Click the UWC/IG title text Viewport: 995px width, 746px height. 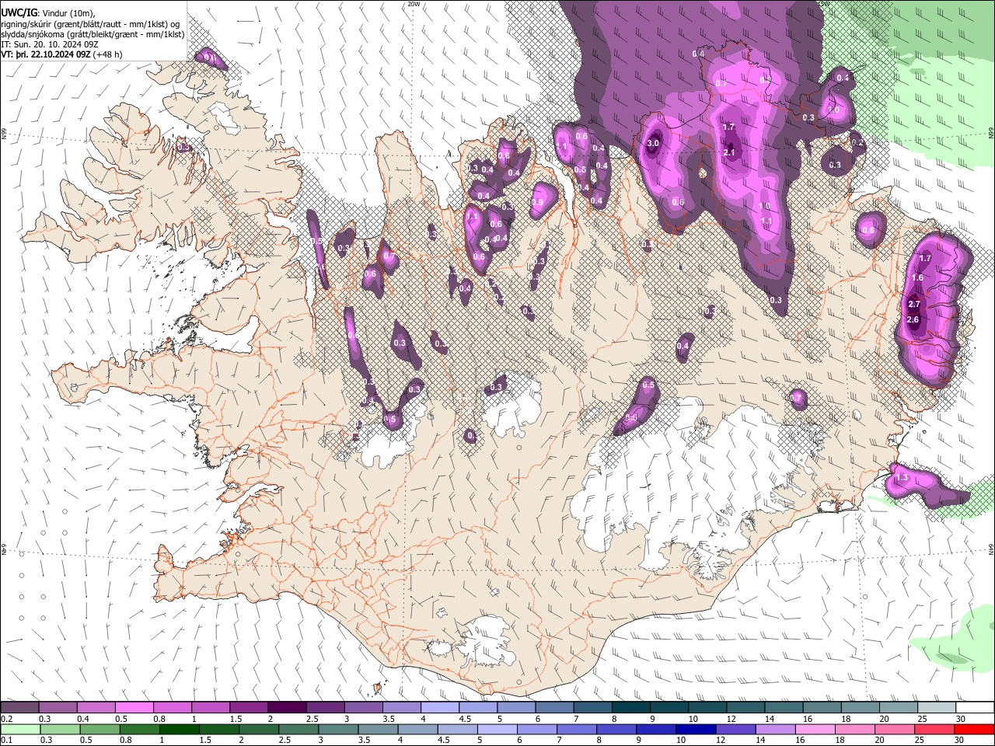(x=19, y=12)
